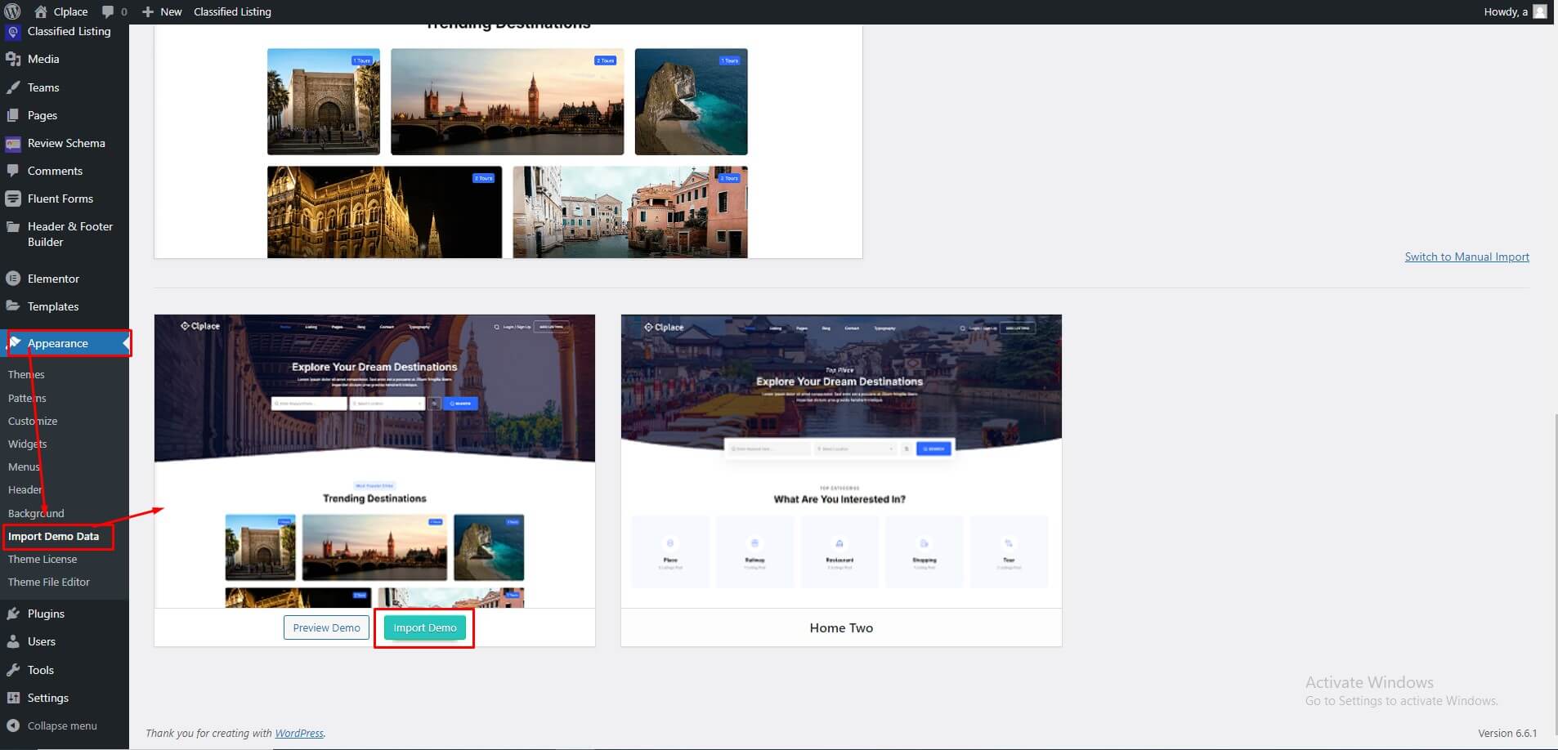The width and height of the screenshot is (1558, 750).
Task: Open Header submenu item
Action: [25, 489]
